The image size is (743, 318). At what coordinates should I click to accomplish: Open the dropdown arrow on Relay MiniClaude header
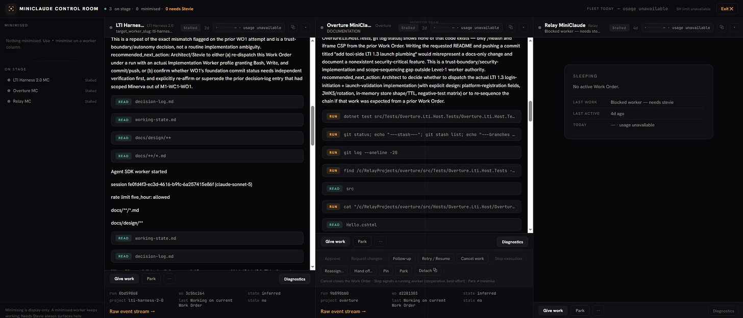pyautogui.click(x=733, y=28)
